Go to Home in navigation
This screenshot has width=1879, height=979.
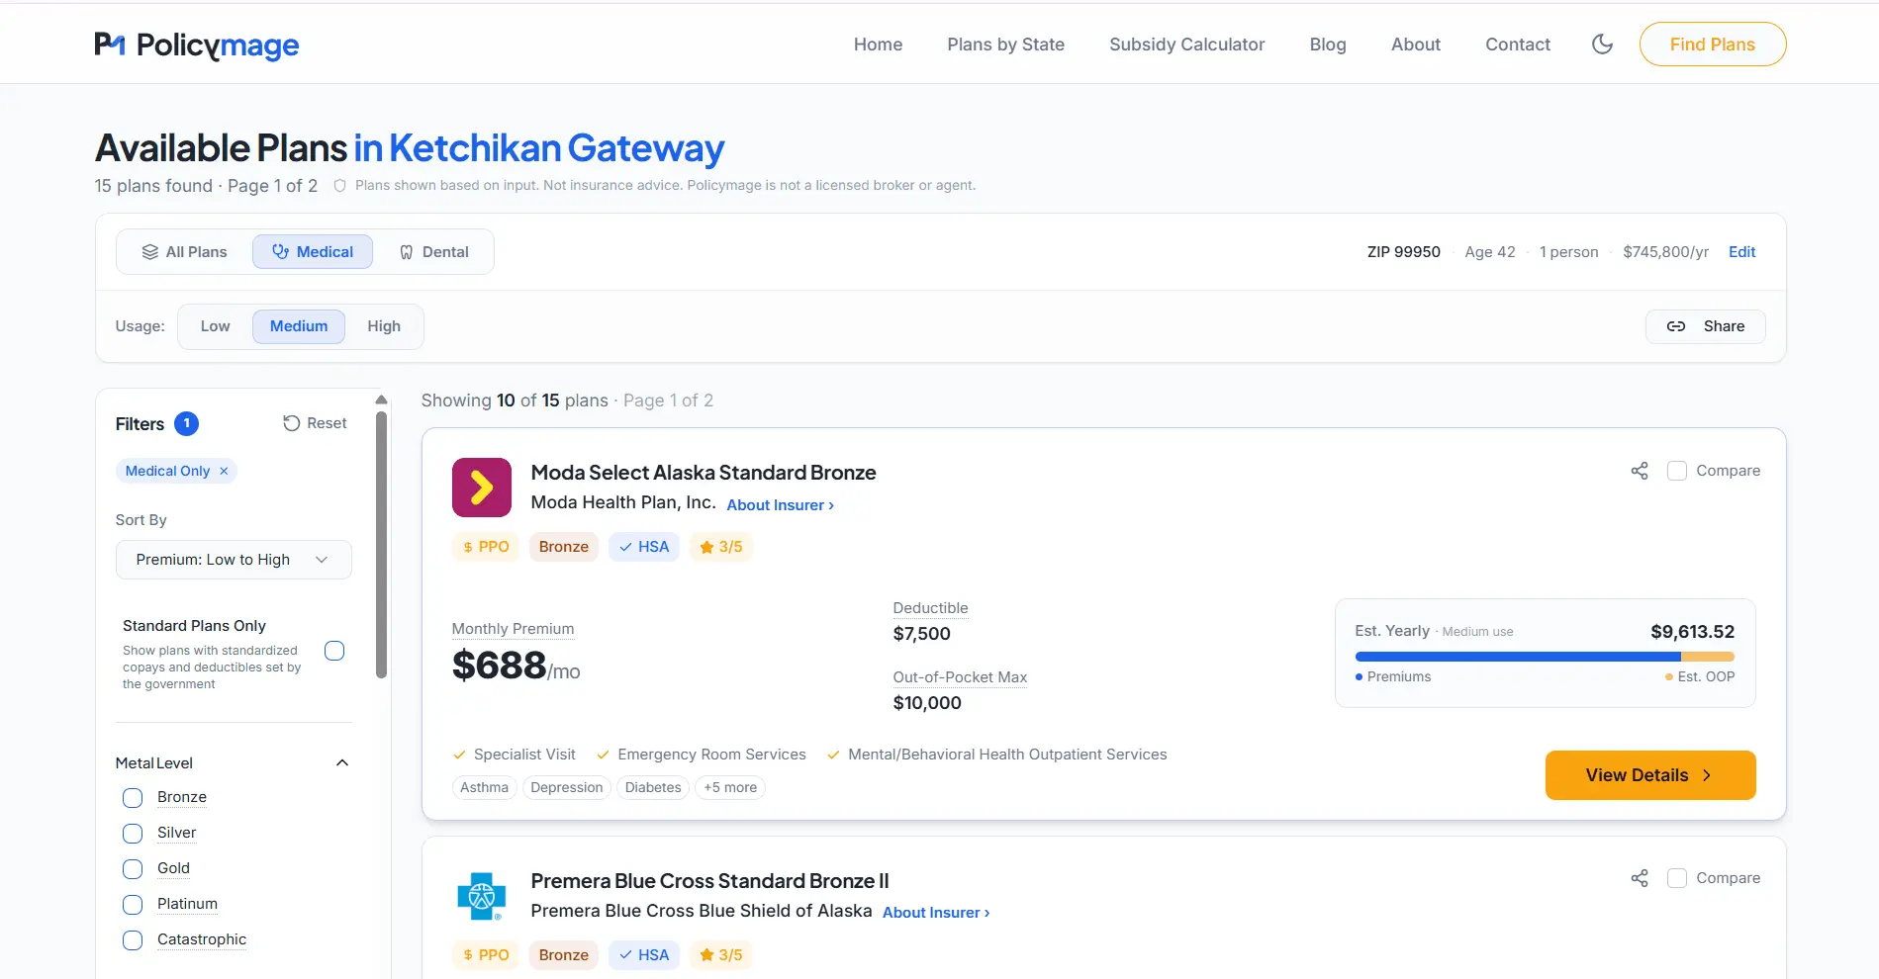point(878,44)
